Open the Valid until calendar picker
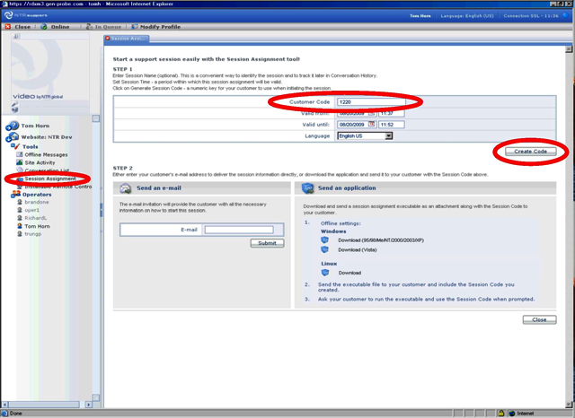 point(372,125)
